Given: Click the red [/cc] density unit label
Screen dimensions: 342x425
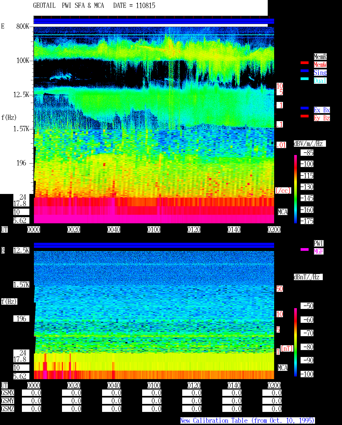Looking at the screenshot, I should pos(283,190).
